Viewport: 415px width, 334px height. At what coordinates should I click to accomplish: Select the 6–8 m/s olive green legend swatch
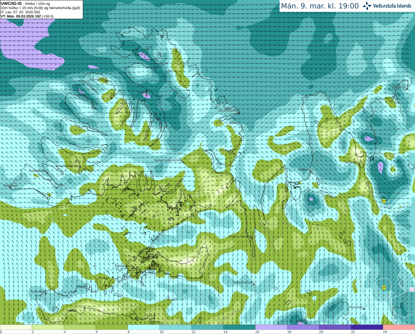tap(112, 327)
